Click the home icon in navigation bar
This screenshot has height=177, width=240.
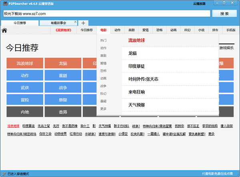tap(4, 30)
